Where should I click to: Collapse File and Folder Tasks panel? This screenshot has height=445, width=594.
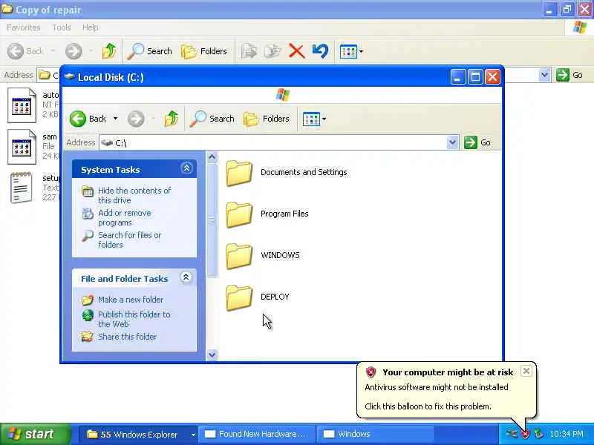click(186, 277)
